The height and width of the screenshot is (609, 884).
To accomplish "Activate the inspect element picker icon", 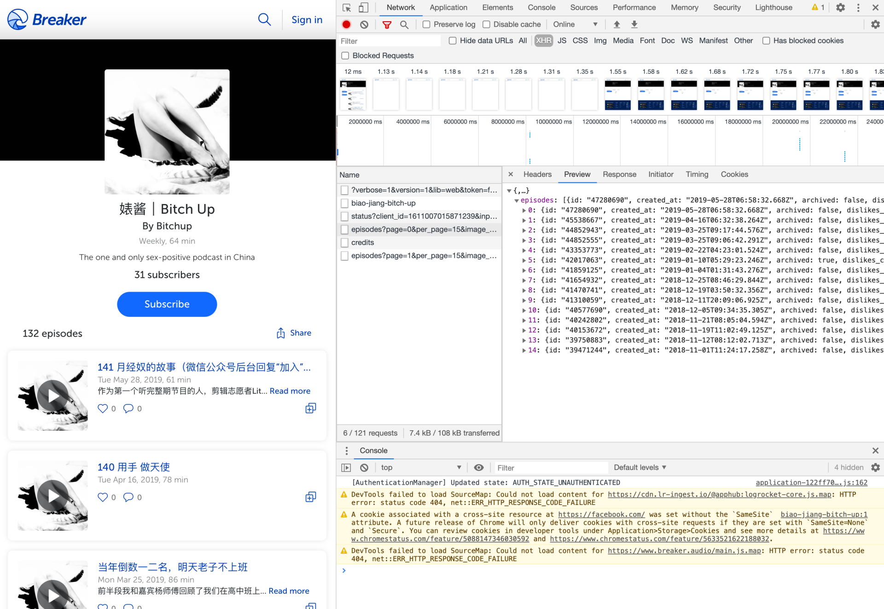I will (x=347, y=7).
